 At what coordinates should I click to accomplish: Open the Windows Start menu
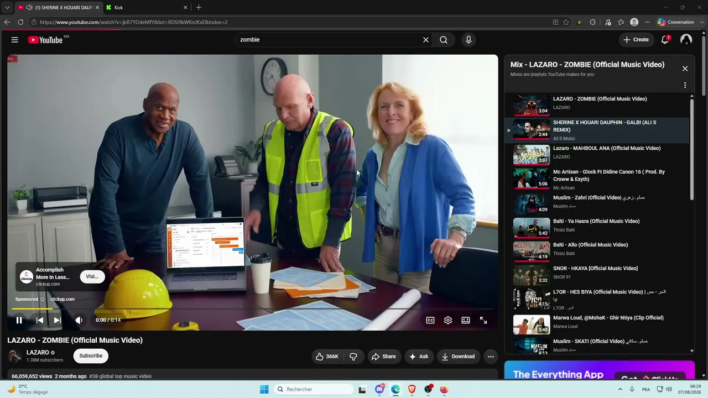(x=264, y=389)
